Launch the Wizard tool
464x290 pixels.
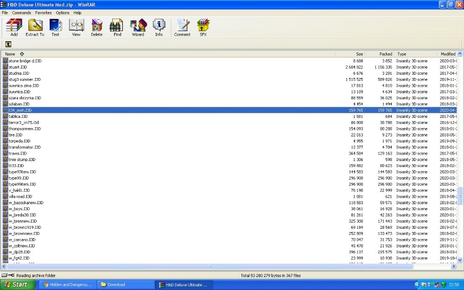click(x=138, y=27)
